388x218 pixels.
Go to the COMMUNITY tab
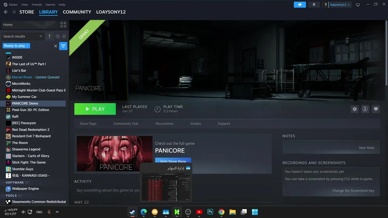tap(77, 12)
